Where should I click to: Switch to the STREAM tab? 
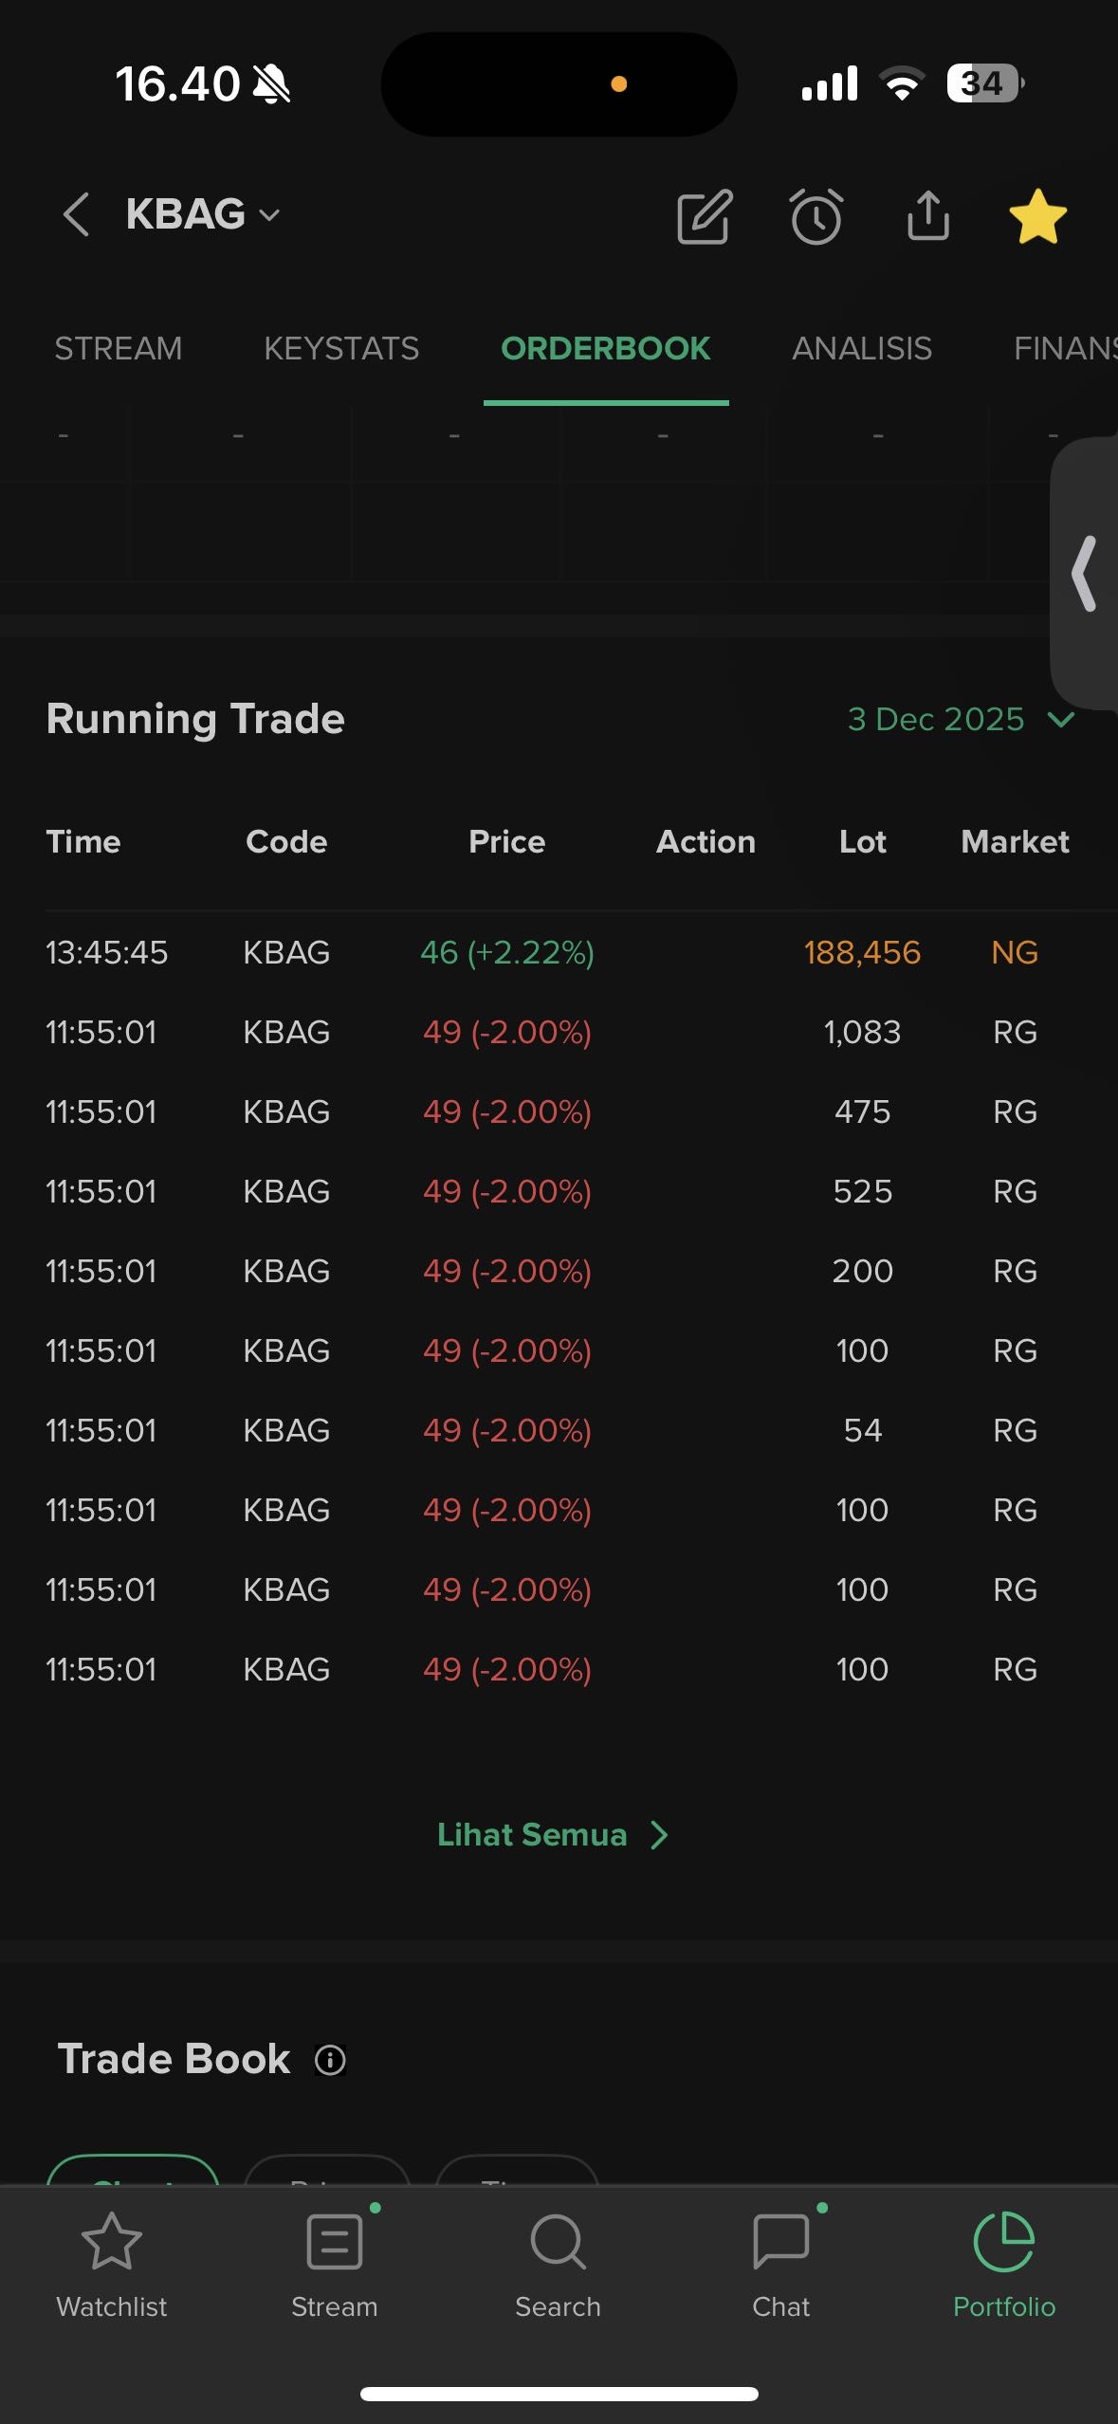point(118,348)
